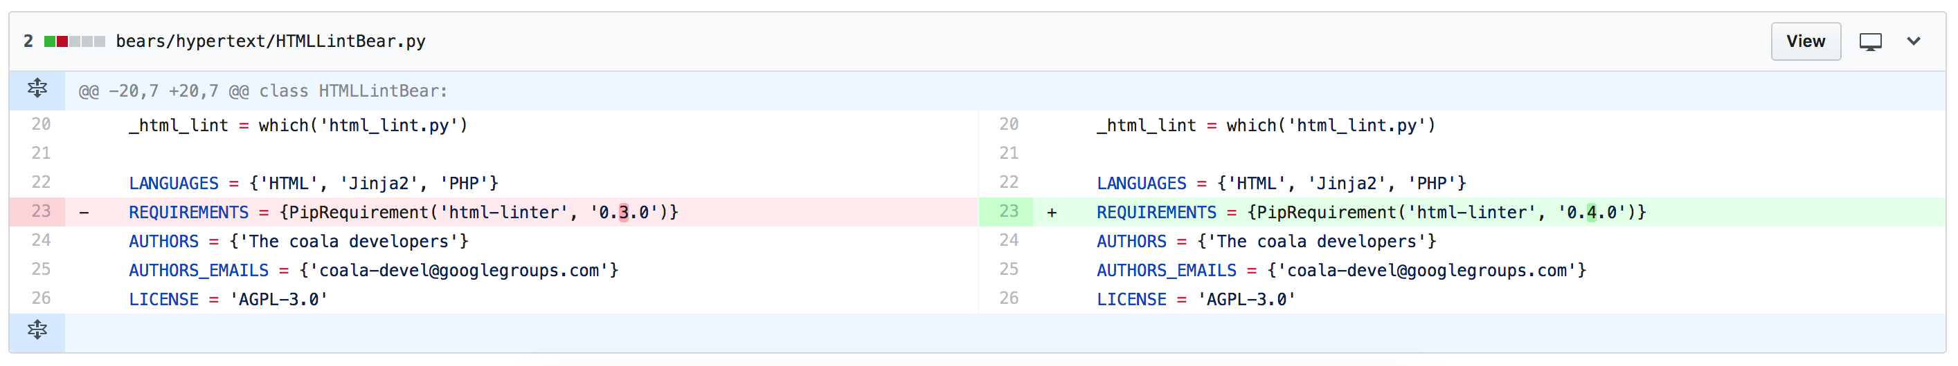This screenshot has height=366, width=1958.
Task: Click AUTHORS_EMAILS line in the right pane
Action: click(1342, 271)
